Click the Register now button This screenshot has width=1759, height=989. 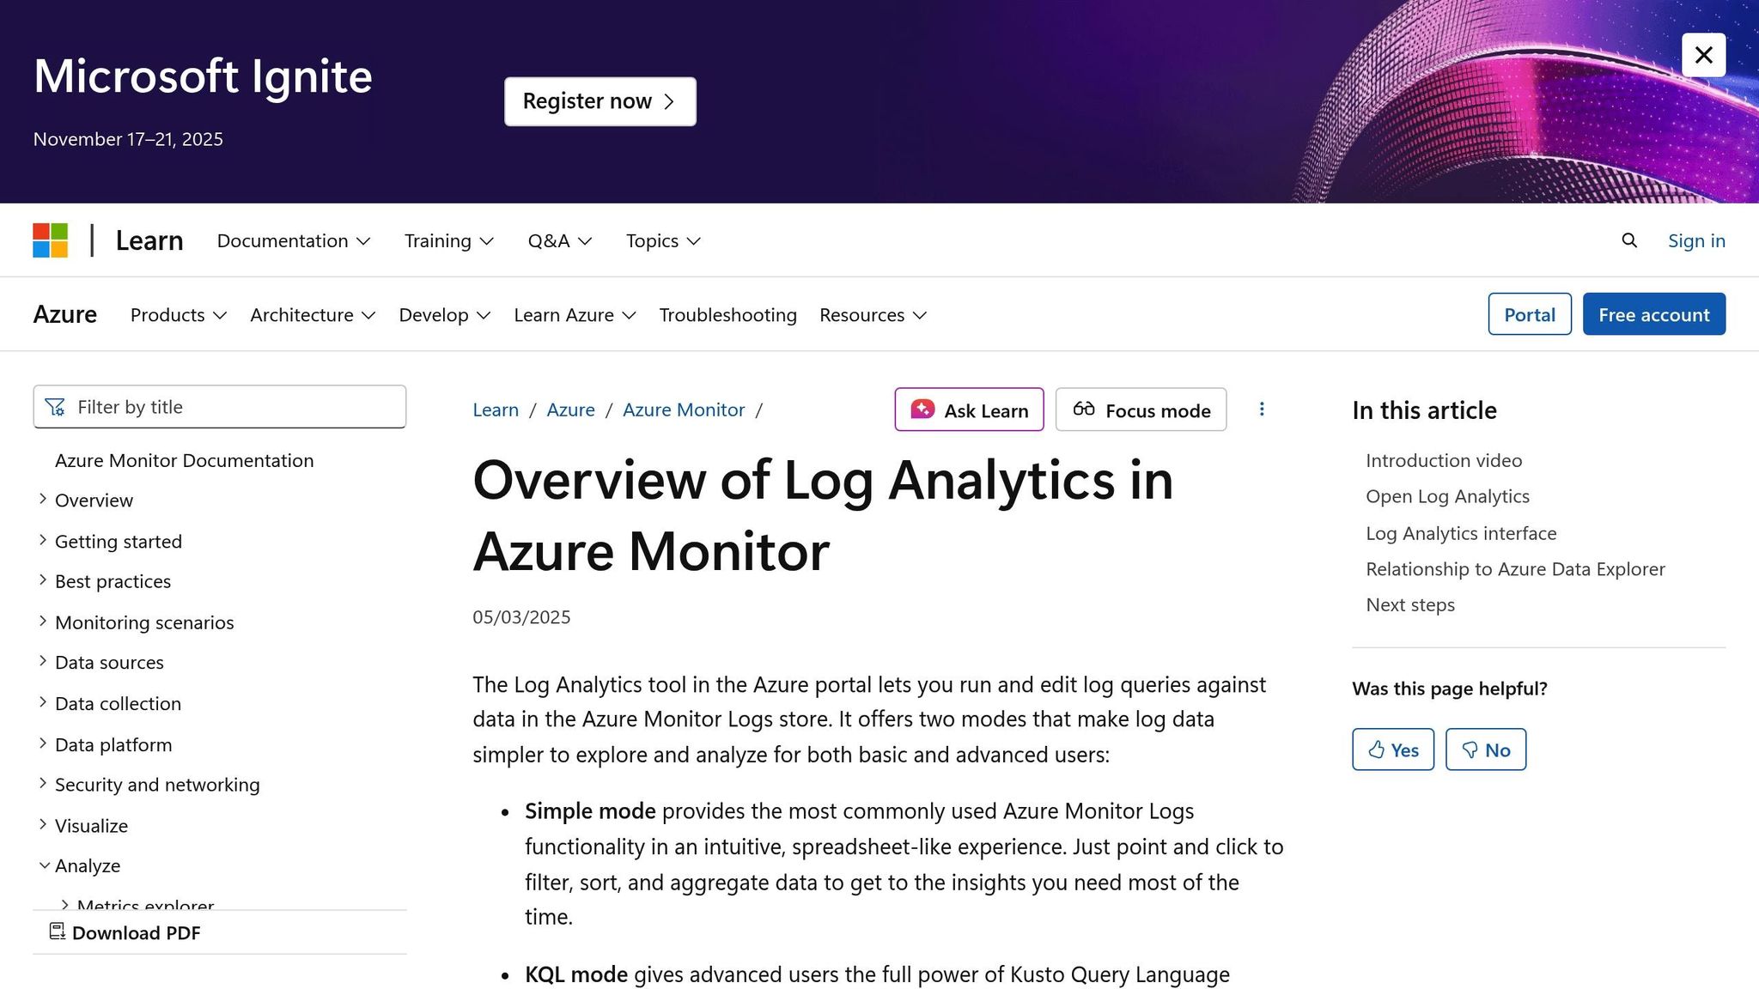click(600, 101)
